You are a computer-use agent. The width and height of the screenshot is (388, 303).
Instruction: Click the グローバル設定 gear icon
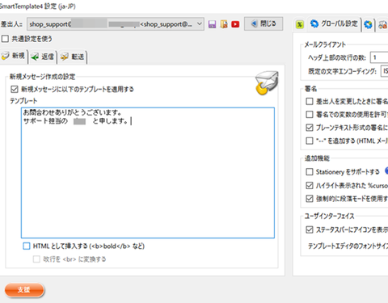tap(314, 23)
